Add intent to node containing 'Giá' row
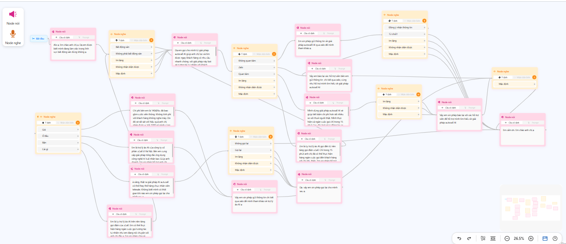Image resolution: width=566 pixels, height=244 pixels. (x=78, y=123)
